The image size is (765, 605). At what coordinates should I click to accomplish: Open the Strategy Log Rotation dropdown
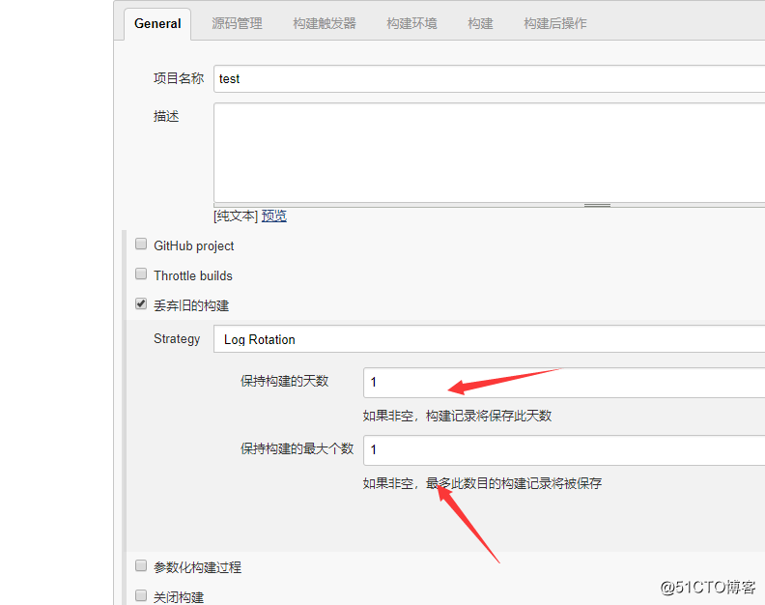(489, 339)
